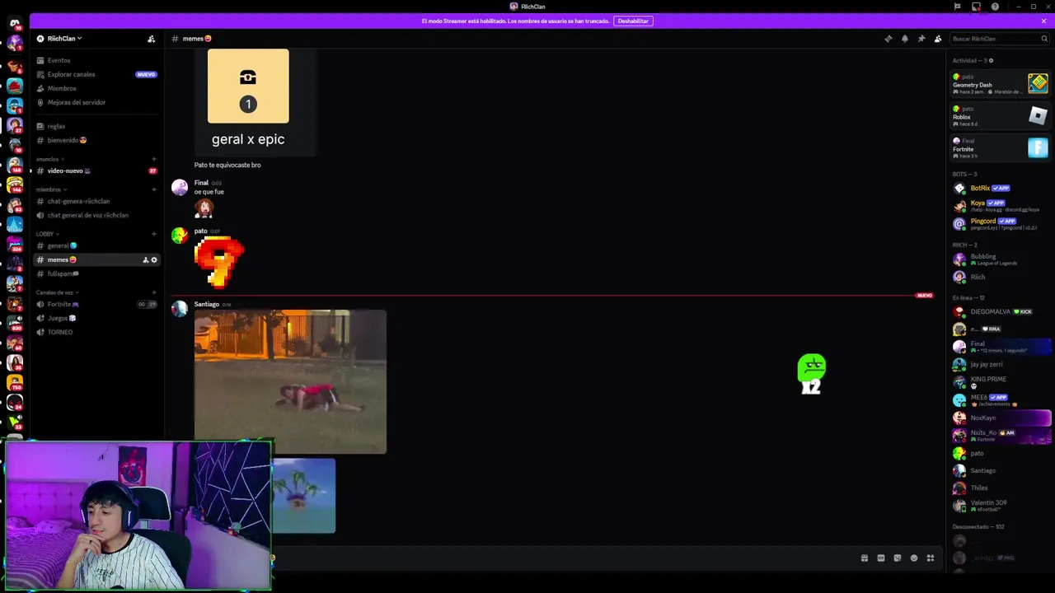Collapse the LOBBY category

coord(47,234)
